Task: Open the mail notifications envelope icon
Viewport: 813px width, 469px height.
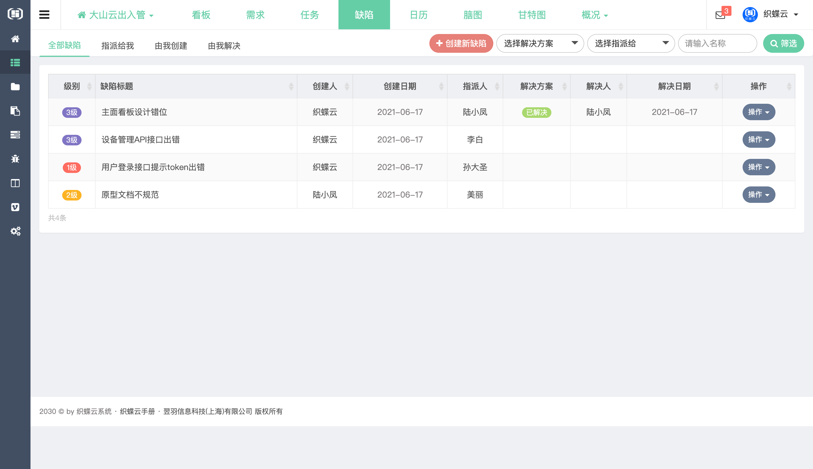Action: pos(720,15)
